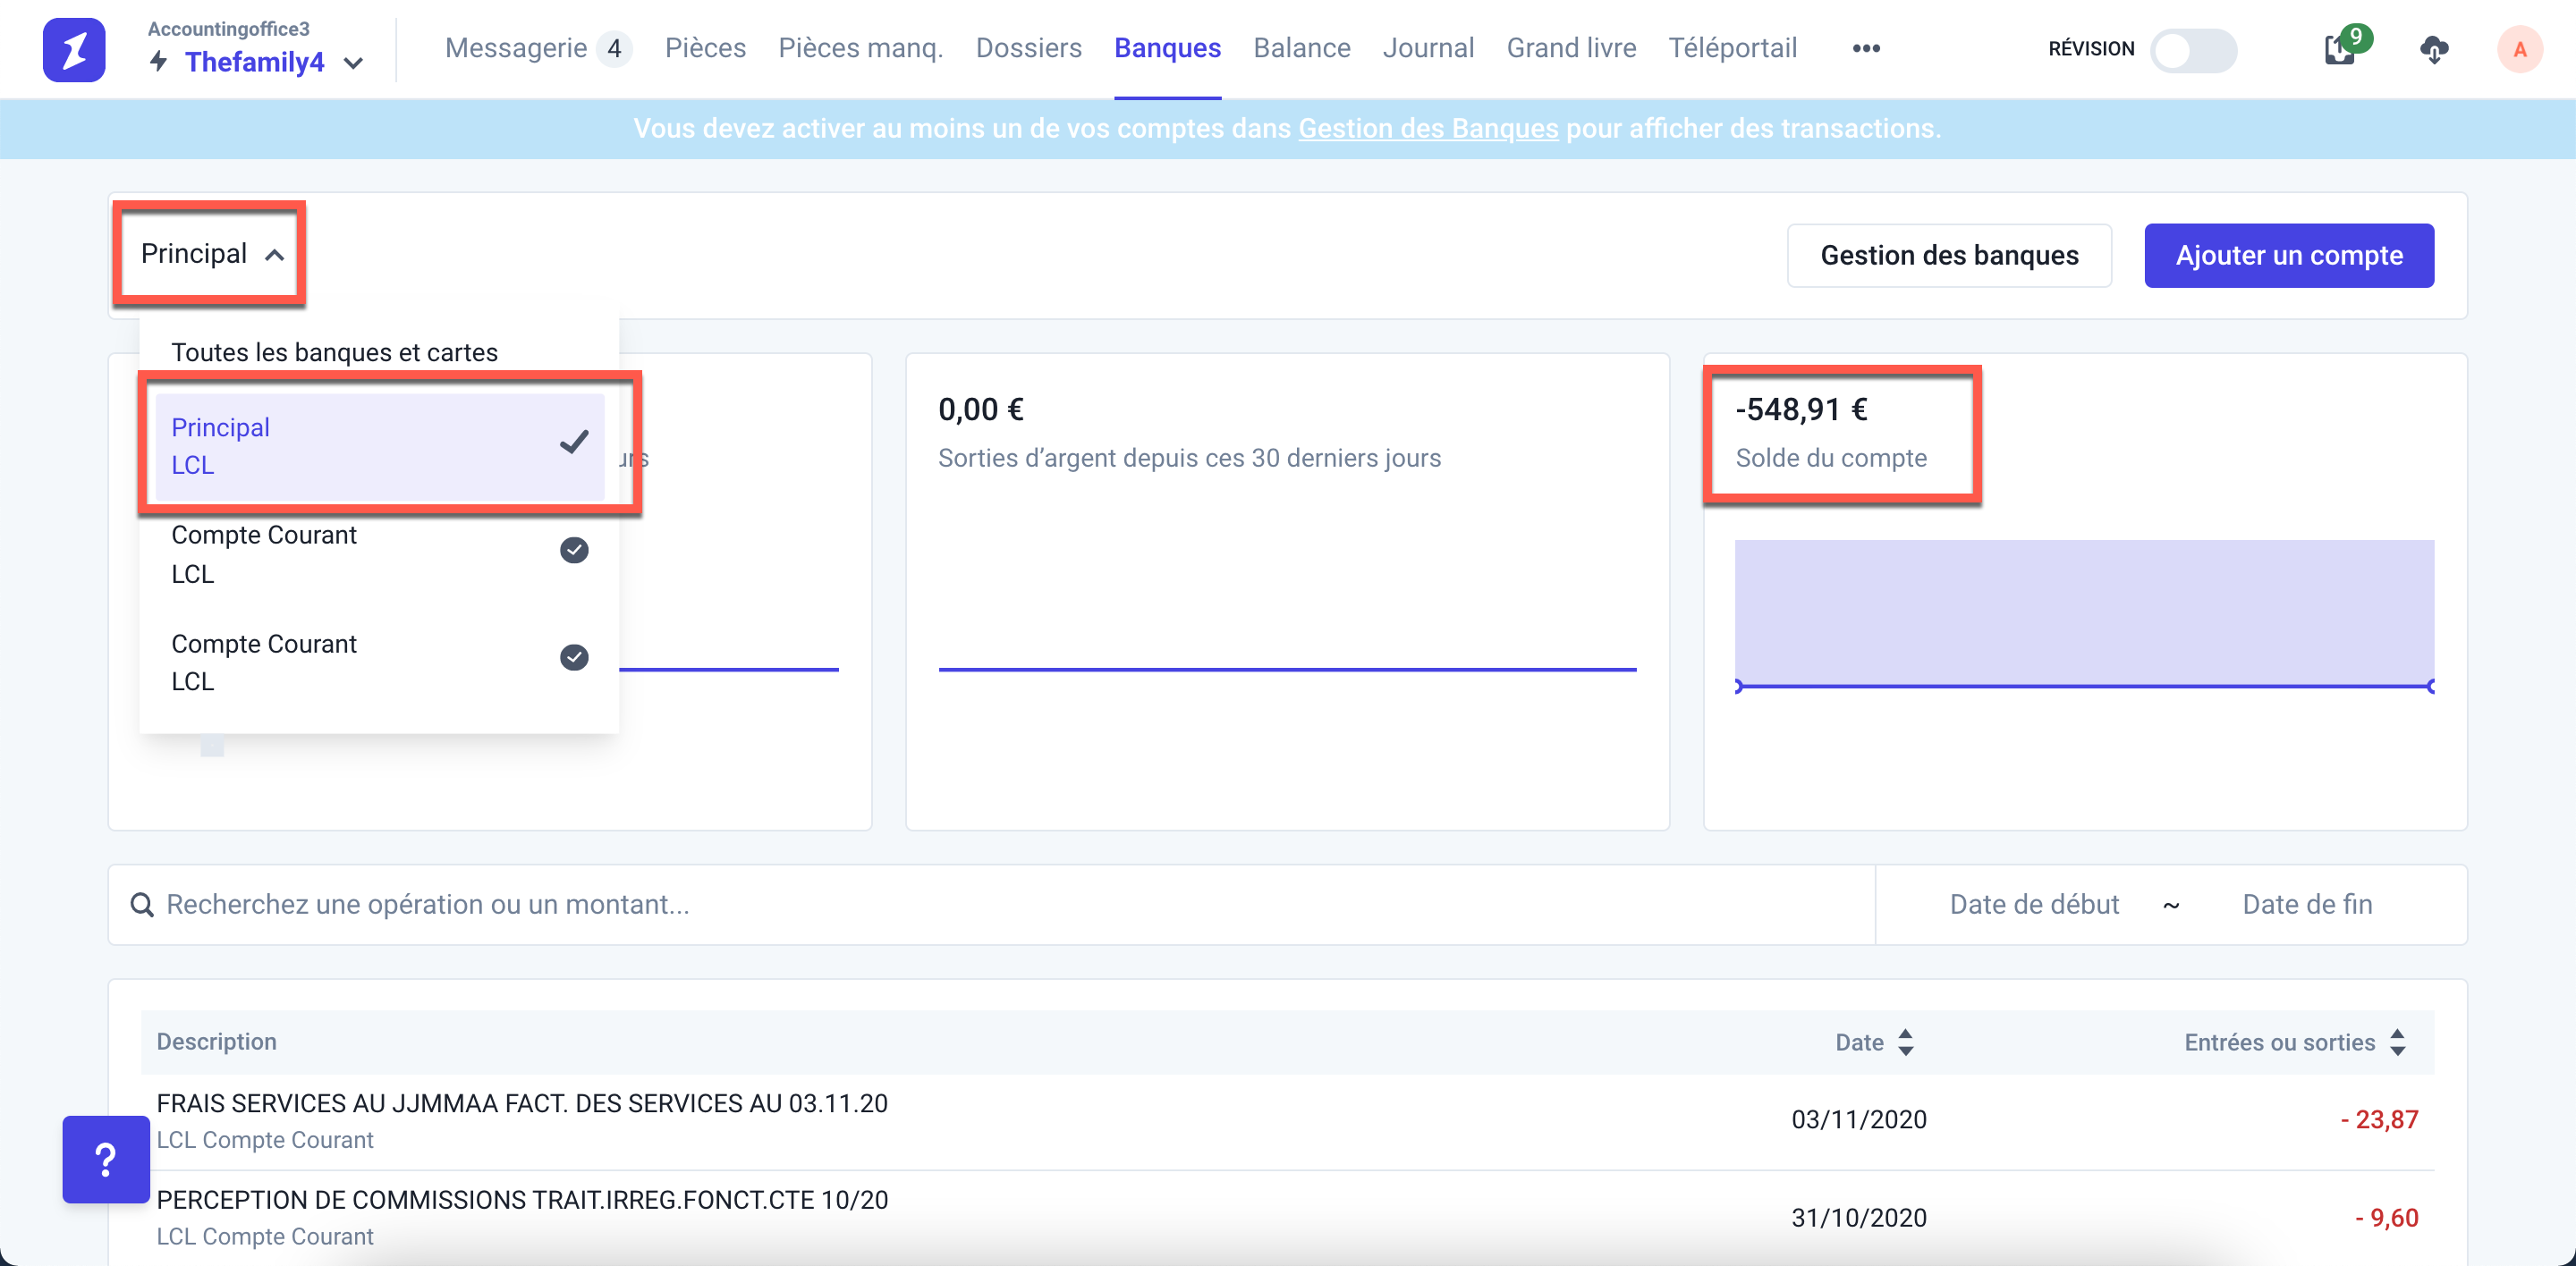The height and width of the screenshot is (1266, 2576).
Task: Select the Banques tab
Action: (1167, 48)
